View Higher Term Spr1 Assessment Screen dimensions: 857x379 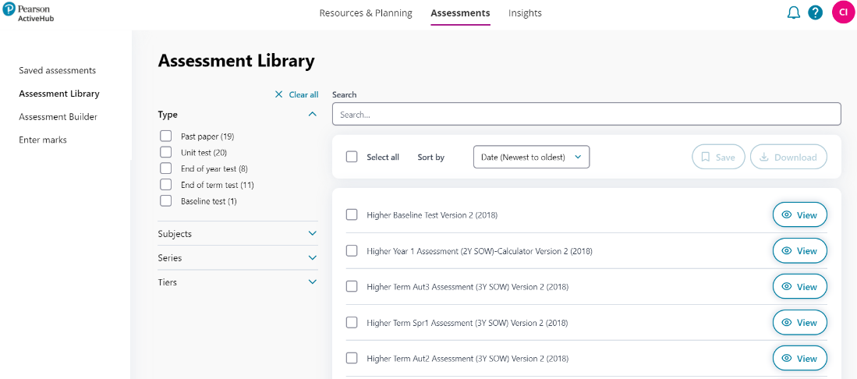point(799,323)
